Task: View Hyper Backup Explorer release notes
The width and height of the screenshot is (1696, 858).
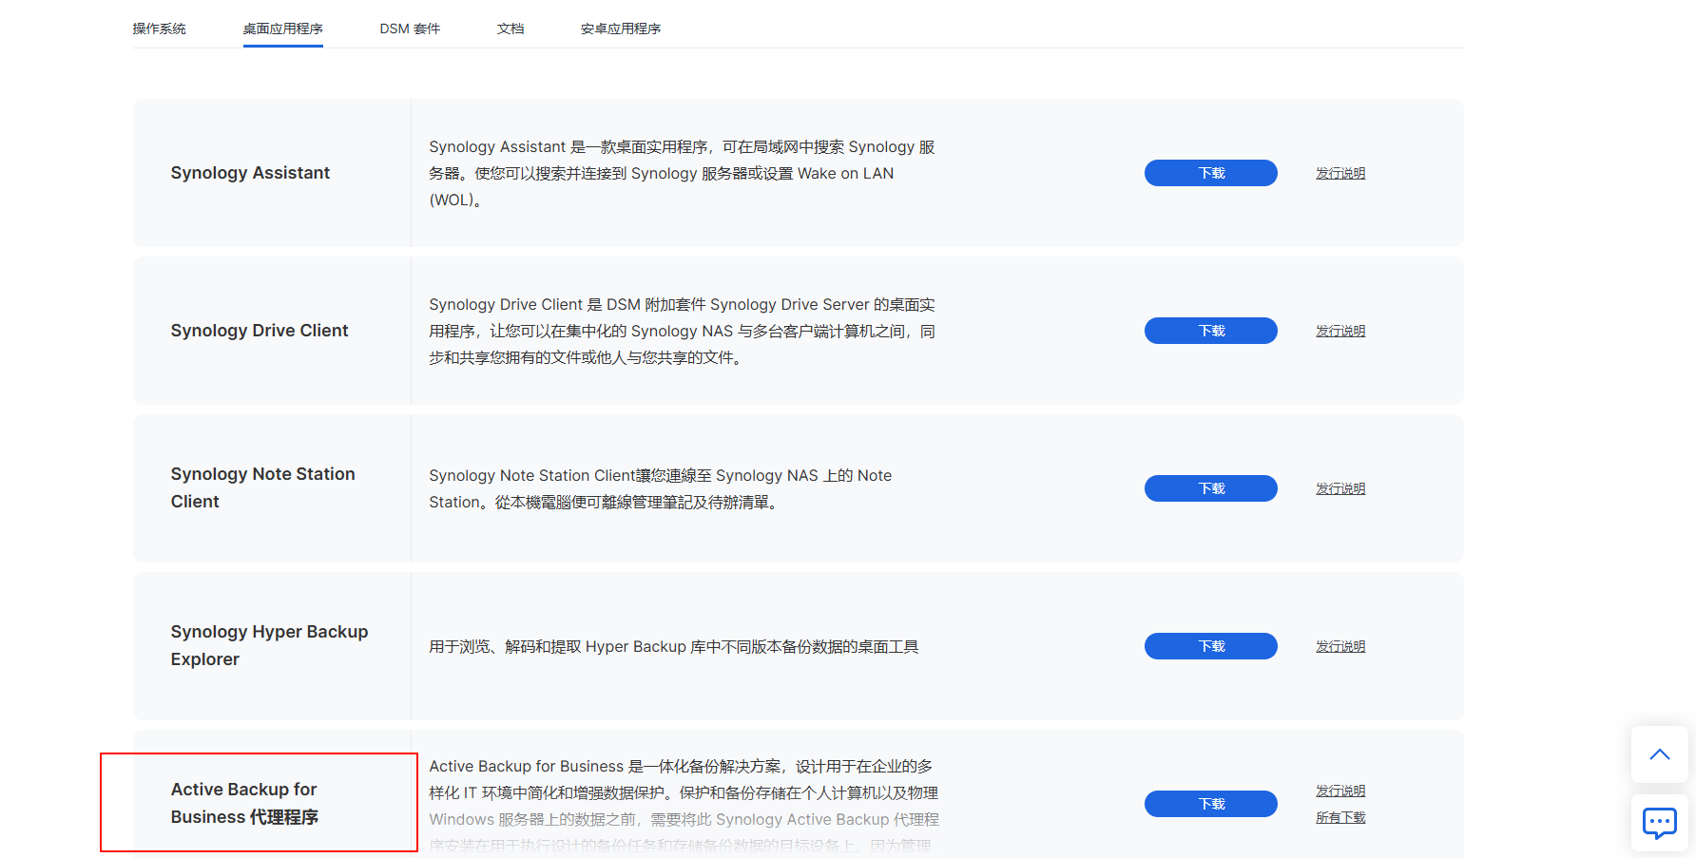Action: click(1339, 646)
